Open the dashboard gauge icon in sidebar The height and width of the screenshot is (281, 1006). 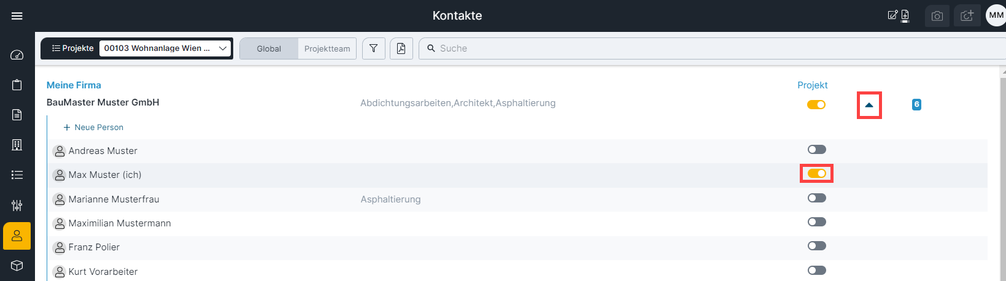tap(17, 55)
